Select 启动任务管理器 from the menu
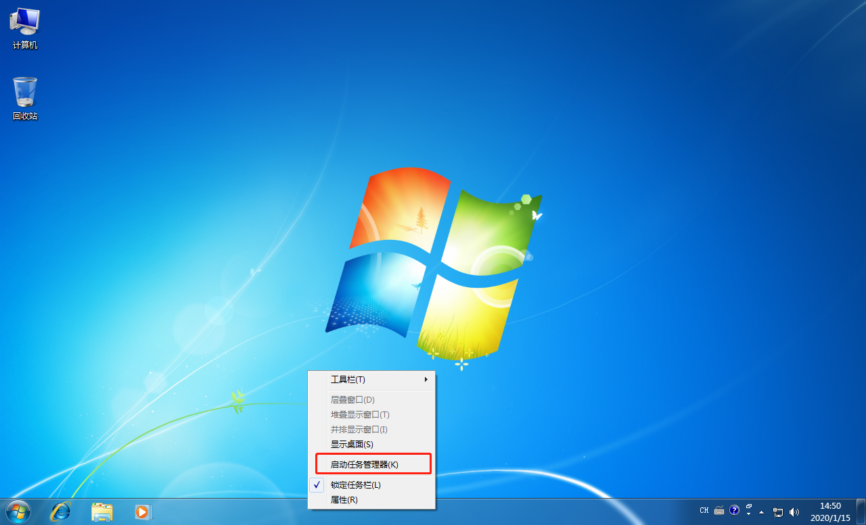Screen dimensions: 866x525 [x=365, y=464]
